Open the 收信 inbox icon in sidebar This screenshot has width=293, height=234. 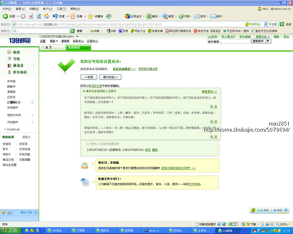pos(9,52)
